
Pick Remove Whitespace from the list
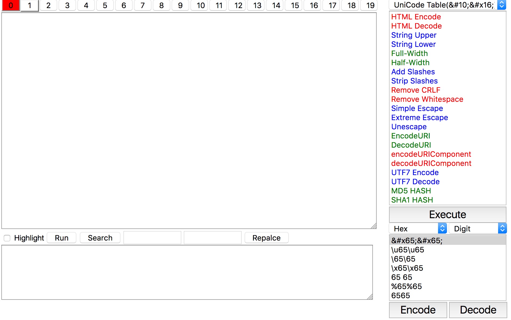[447, 99]
